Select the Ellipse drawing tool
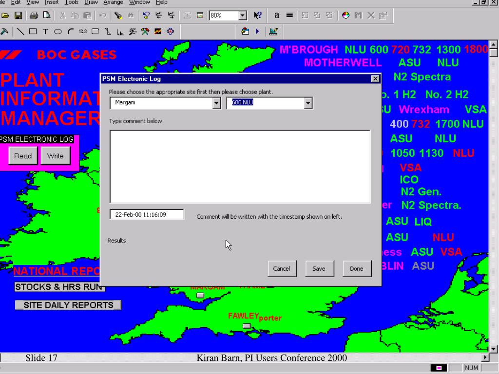The image size is (499, 374). pyautogui.click(x=58, y=32)
